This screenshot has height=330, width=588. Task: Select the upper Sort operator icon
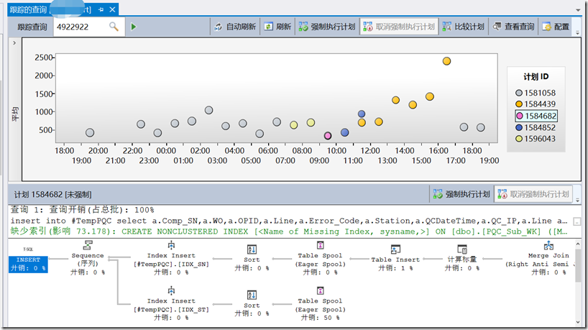252,249
